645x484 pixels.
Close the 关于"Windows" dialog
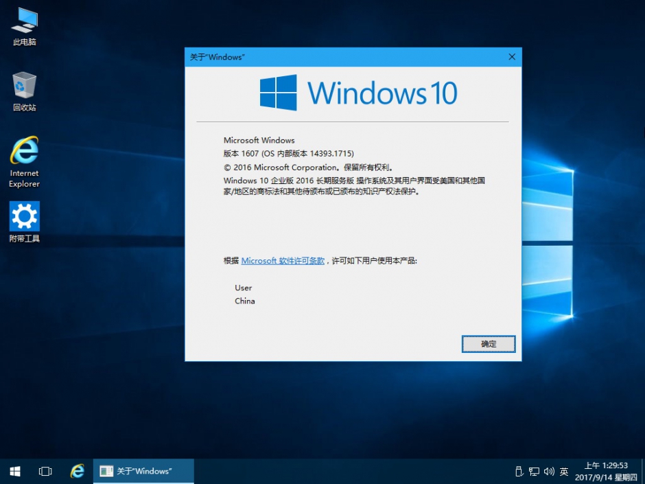tap(512, 57)
